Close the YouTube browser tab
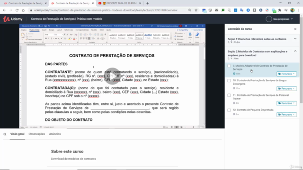The width and height of the screenshot is (303, 170). pyautogui.click(x=140, y=3)
